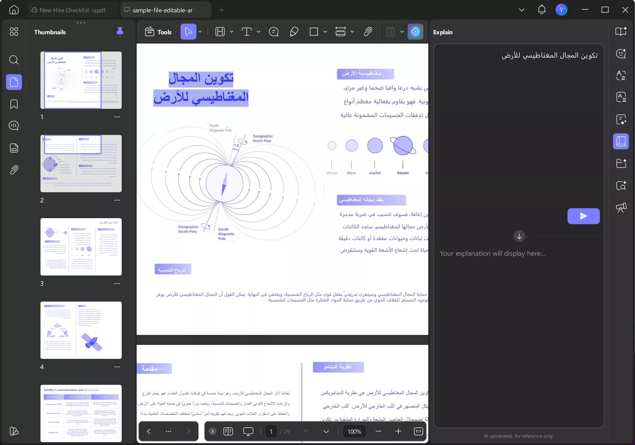Screen dimensions: 635x445
Task: Choose the pencil drawing tool
Action: (x=294, y=32)
